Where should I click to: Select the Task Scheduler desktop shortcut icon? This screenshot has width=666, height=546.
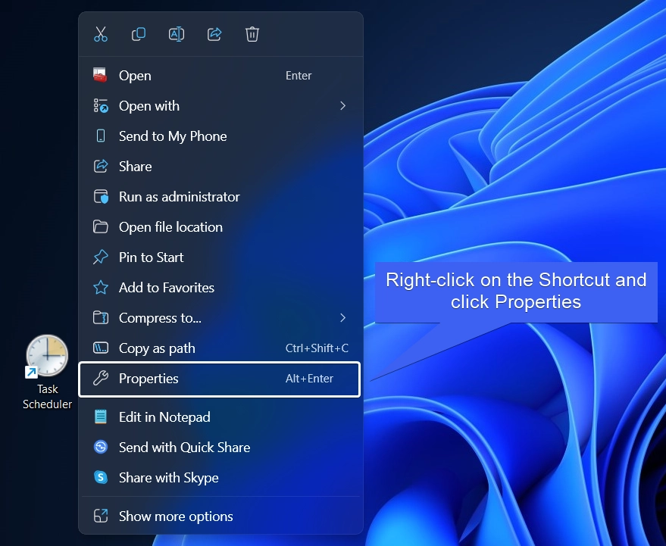(47, 355)
